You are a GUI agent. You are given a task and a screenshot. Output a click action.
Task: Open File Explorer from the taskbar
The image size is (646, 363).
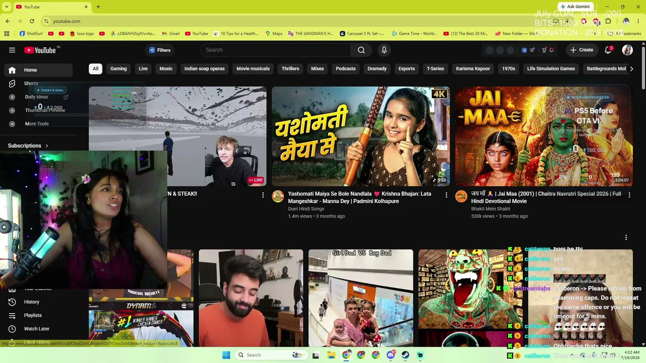[x=331, y=355]
